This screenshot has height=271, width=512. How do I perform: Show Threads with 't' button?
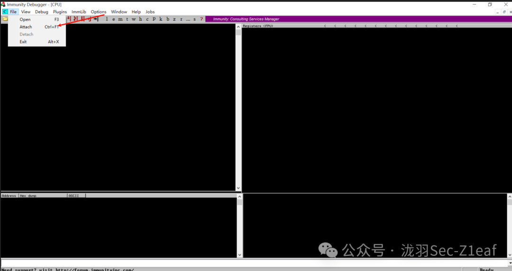pos(127,19)
